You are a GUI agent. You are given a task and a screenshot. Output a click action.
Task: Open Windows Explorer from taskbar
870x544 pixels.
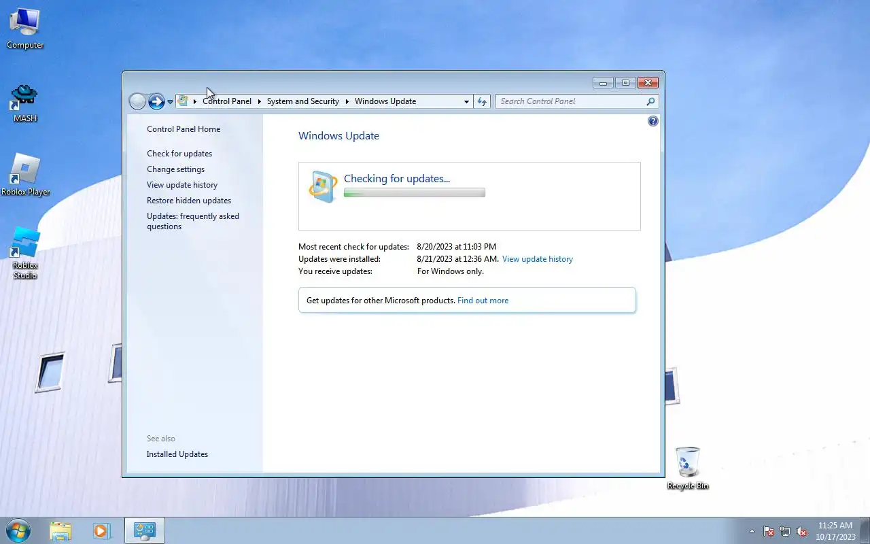tap(60, 531)
